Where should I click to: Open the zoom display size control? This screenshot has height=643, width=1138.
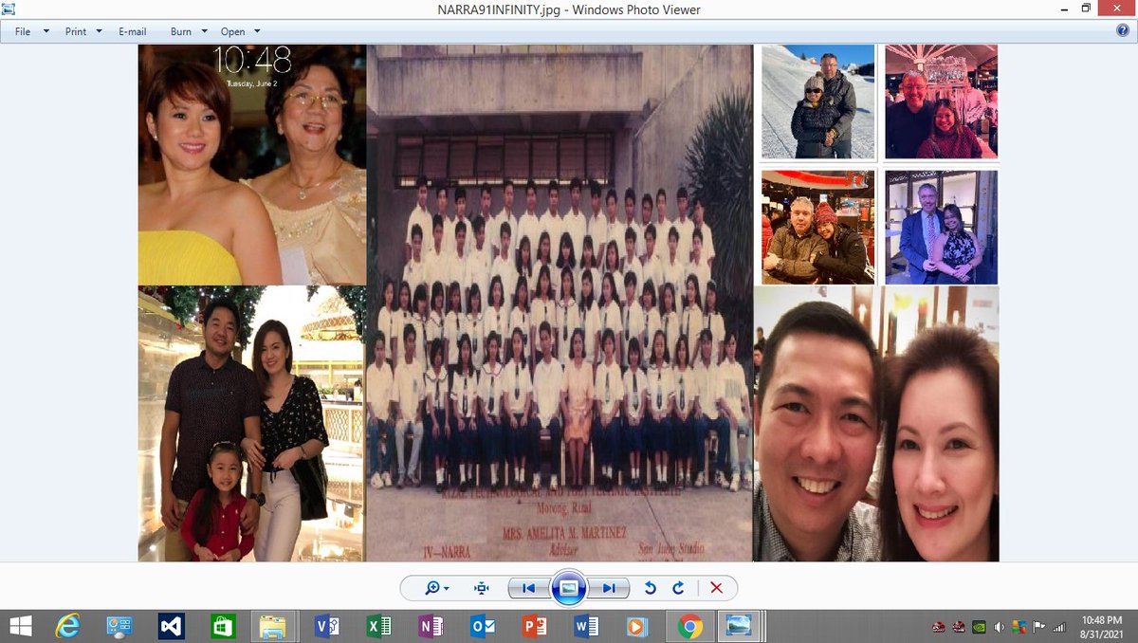point(437,588)
